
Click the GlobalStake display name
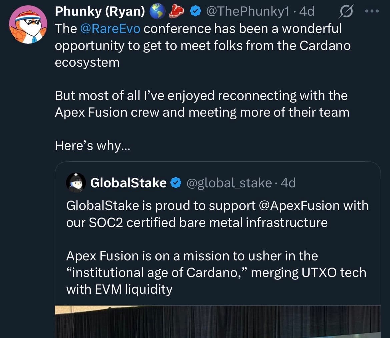pyautogui.click(x=128, y=183)
